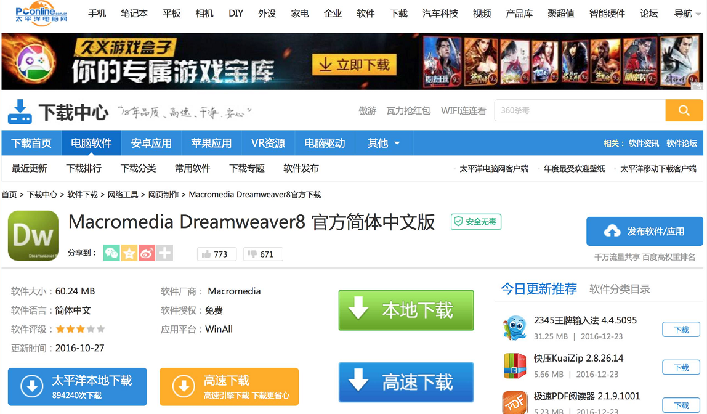The width and height of the screenshot is (707, 414).
Task: Click the orange 高速下载 engine button
Action: click(x=229, y=387)
